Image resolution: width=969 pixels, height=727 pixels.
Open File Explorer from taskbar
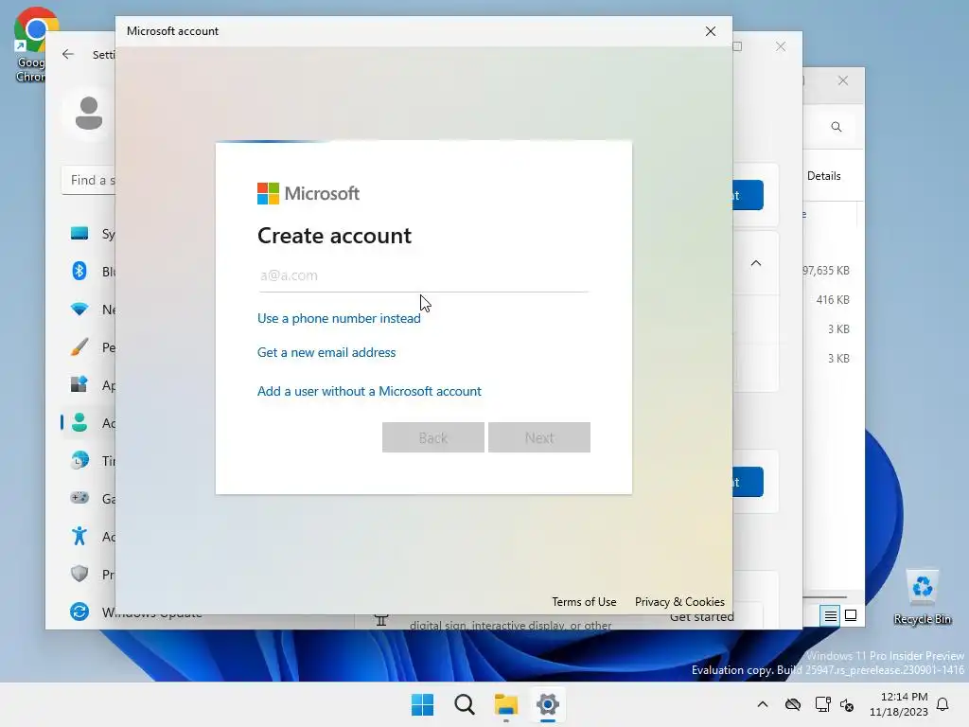[x=505, y=704]
